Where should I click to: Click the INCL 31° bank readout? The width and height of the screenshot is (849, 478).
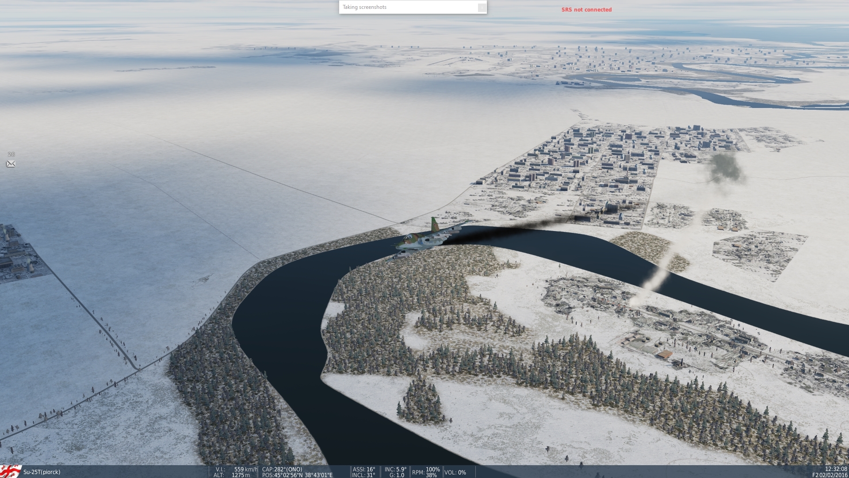click(x=363, y=475)
